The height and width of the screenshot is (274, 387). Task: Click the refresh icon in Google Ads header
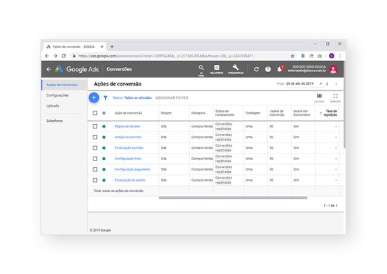pos(256,69)
